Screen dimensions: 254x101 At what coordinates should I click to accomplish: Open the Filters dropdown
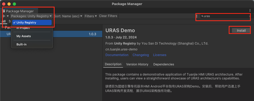tap(91, 16)
